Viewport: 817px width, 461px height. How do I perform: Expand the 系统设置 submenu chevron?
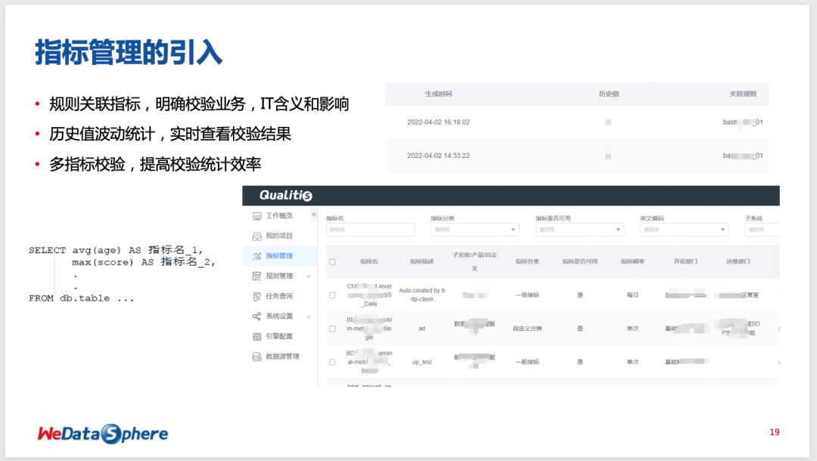309,317
